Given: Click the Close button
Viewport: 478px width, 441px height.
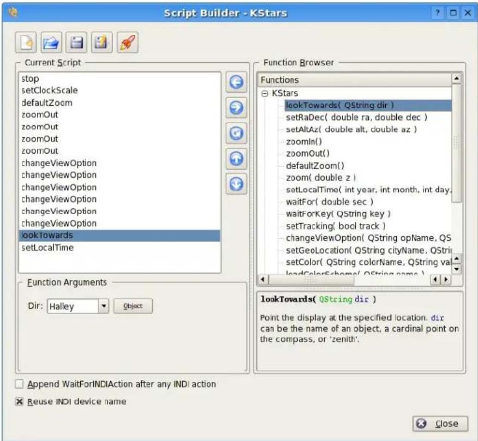Looking at the screenshot, I should click(440, 424).
